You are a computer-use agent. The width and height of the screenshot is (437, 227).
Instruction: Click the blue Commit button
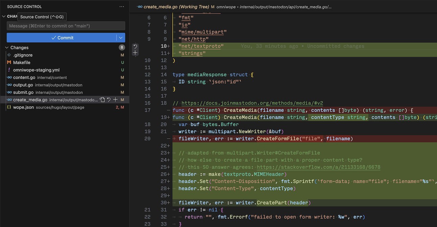click(62, 38)
